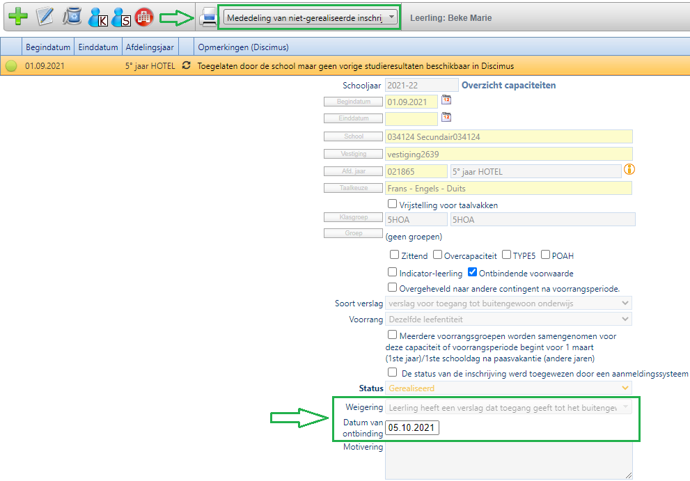Image resolution: width=690 pixels, height=481 pixels.
Task: Click the Leerling: Beke Marie label
Action: (x=450, y=18)
